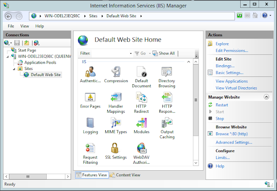The height and width of the screenshot is (191, 277).
Task: Click the Explore action link
Action: pos(222,44)
